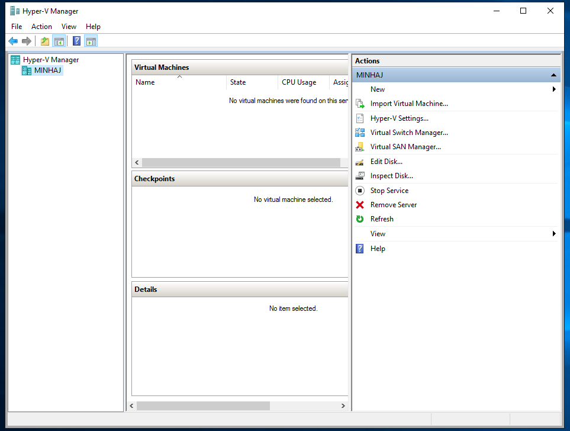Image resolution: width=570 pixels, height=431 pixels.
Task: Expand the New submenu arrow
Action: 554,89
